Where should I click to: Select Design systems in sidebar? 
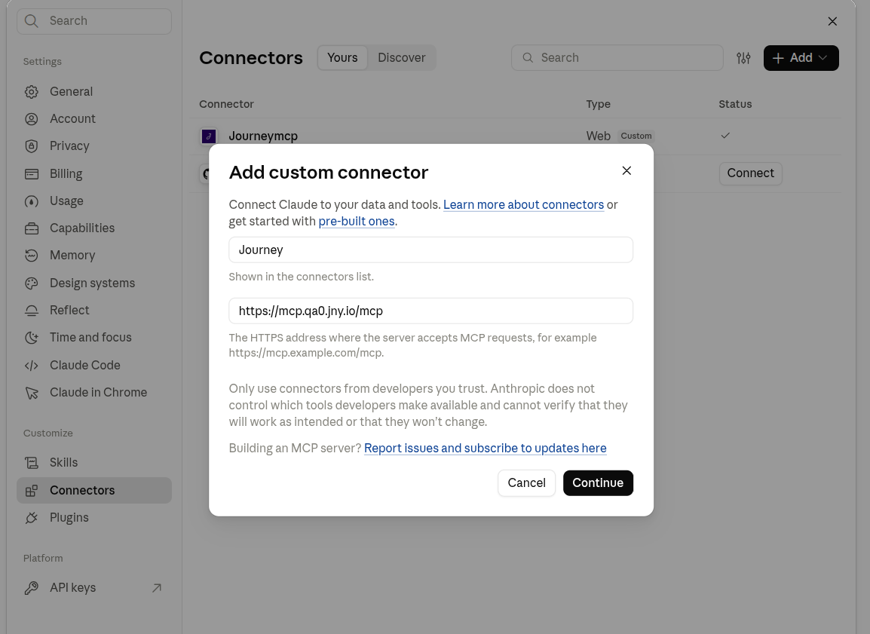pos(93,283)
